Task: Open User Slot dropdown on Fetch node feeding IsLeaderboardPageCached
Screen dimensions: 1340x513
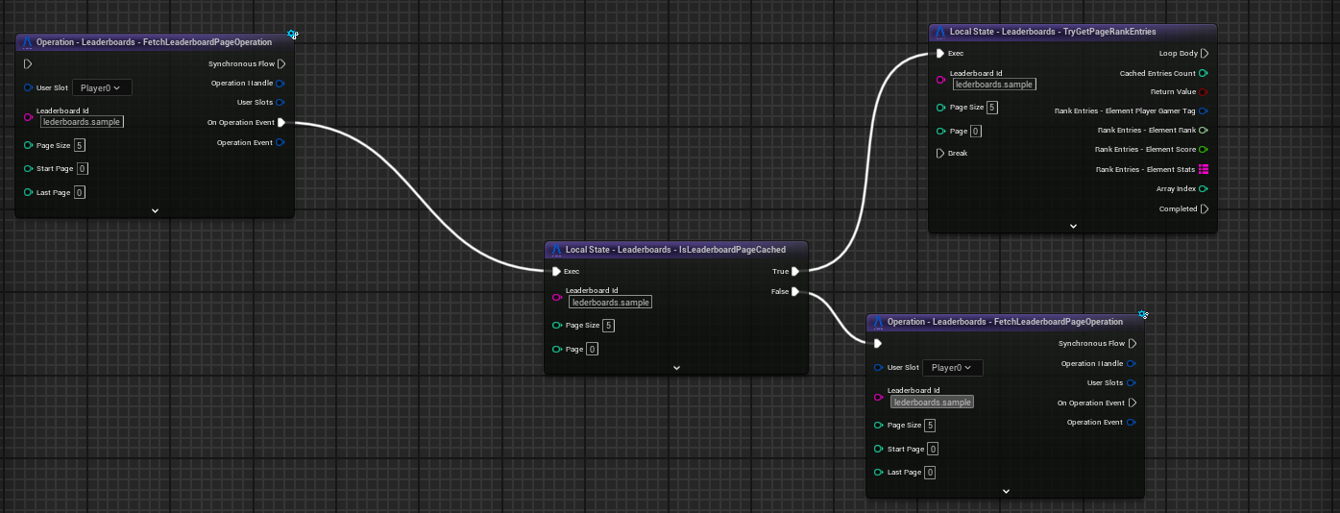Action: (102, 87)
